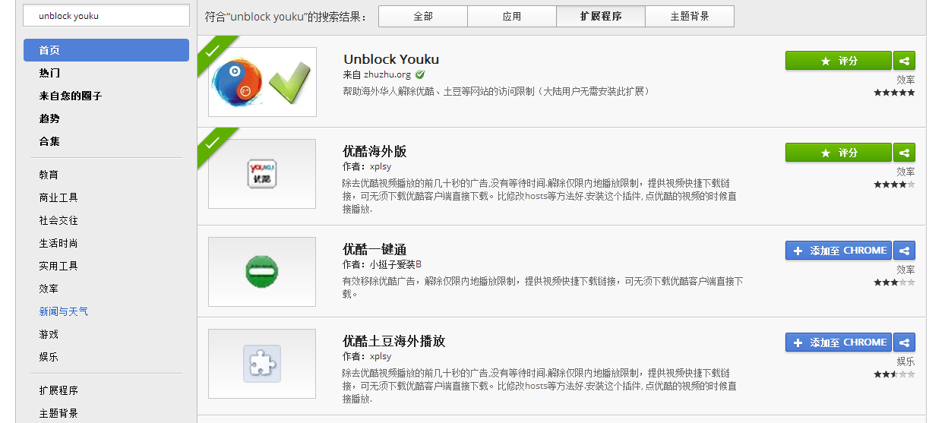
Task: Add 优酷土豆海外播放 to Chrome
Action: click(x=839, y=343)
